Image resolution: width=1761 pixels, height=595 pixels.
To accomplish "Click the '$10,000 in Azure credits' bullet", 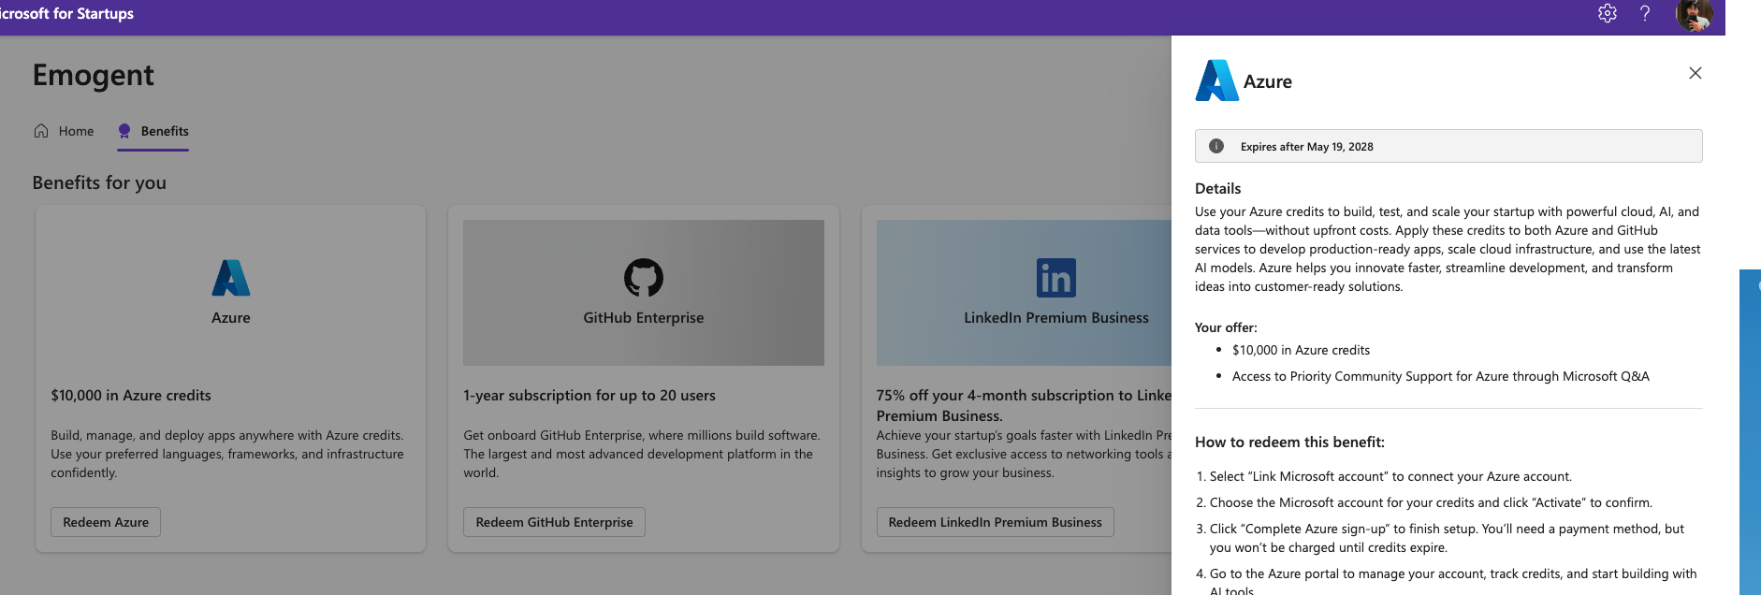I will (1301, 350).
